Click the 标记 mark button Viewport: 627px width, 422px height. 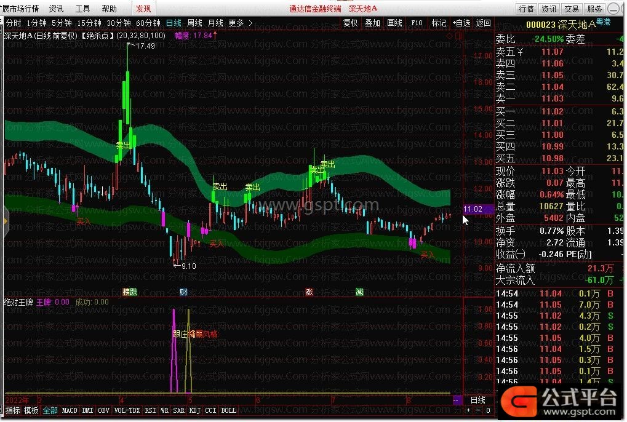point(439,23)
